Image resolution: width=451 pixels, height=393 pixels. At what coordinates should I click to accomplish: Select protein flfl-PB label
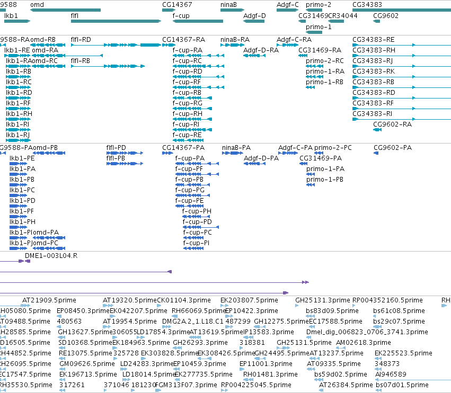[116, 158]
